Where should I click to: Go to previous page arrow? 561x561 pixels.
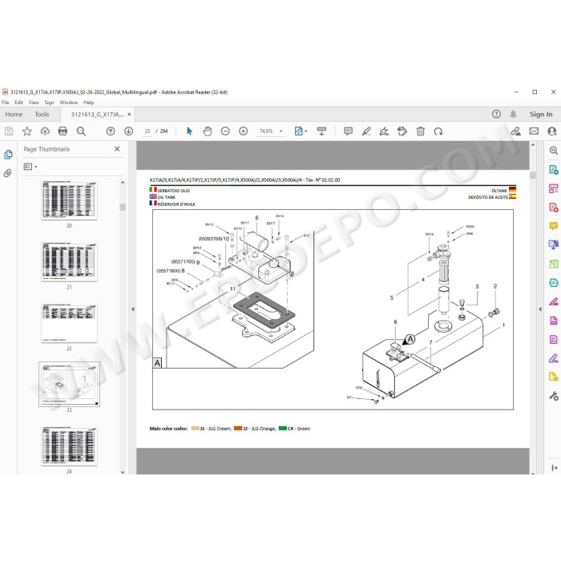[x=111, y=131]
